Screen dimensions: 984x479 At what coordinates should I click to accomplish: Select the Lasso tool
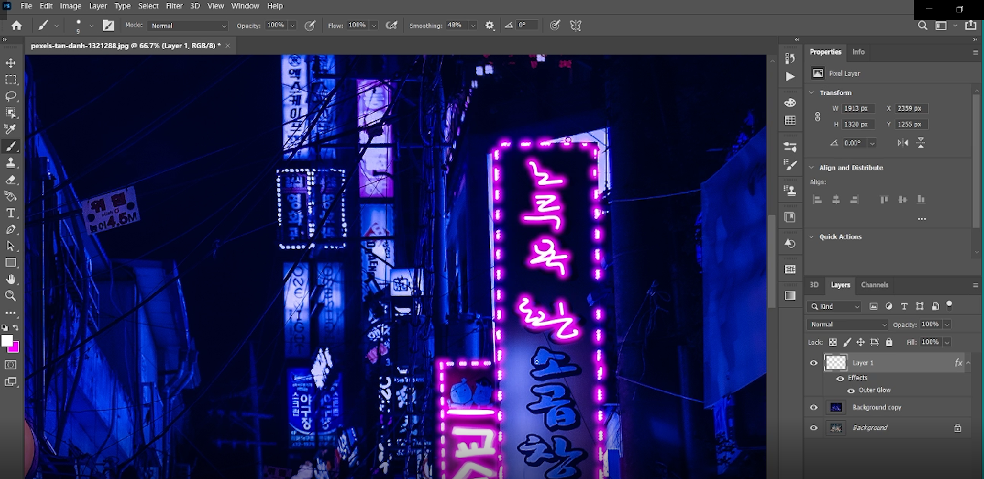click(x=11, y=96)
